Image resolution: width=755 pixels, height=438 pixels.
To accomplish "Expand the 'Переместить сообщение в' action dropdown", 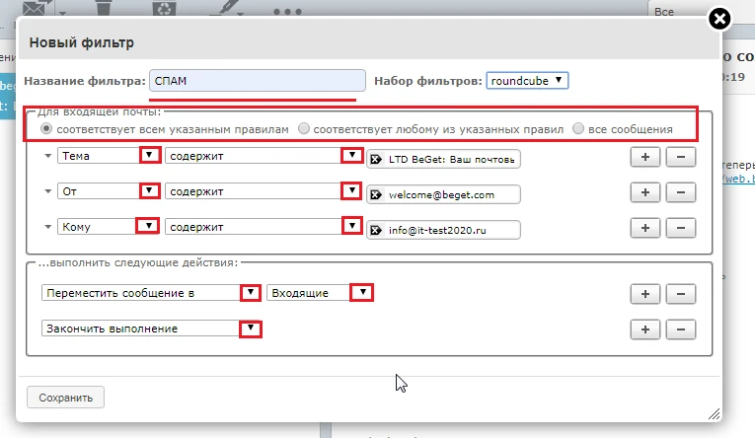I will pos(251,292).
